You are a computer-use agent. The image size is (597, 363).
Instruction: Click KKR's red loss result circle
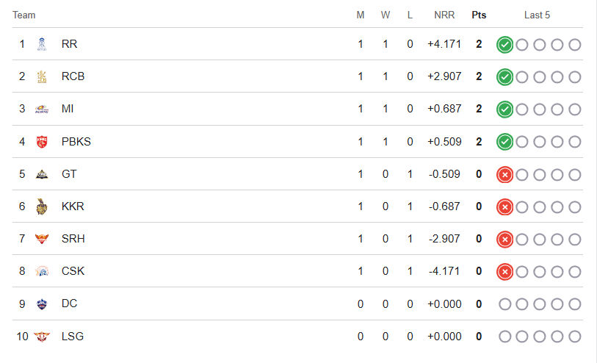(x=504, y=207)
